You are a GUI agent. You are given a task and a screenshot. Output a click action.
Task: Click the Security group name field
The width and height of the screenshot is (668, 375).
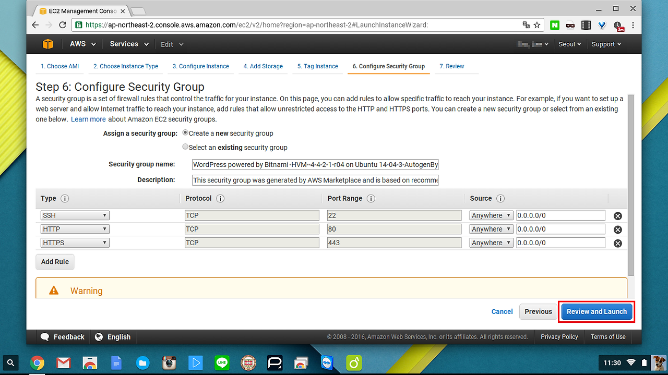pyautogui.click(x=315, y=165)
